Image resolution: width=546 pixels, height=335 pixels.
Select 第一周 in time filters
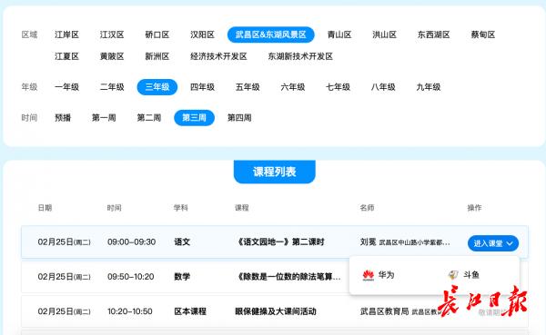[104, 118]
